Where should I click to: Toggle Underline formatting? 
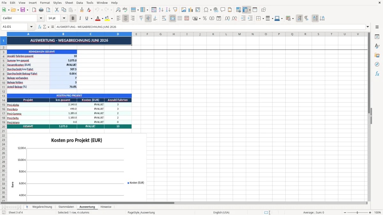(x=86, y=18)
